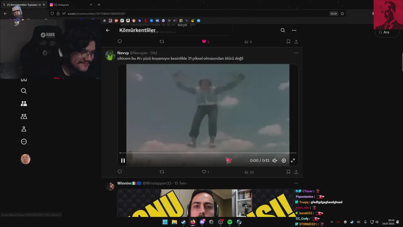Viewport: 403px width, 227px height.
Task: Close the Instagram tab
Action: pyautogui.click(x=91, y=5)
